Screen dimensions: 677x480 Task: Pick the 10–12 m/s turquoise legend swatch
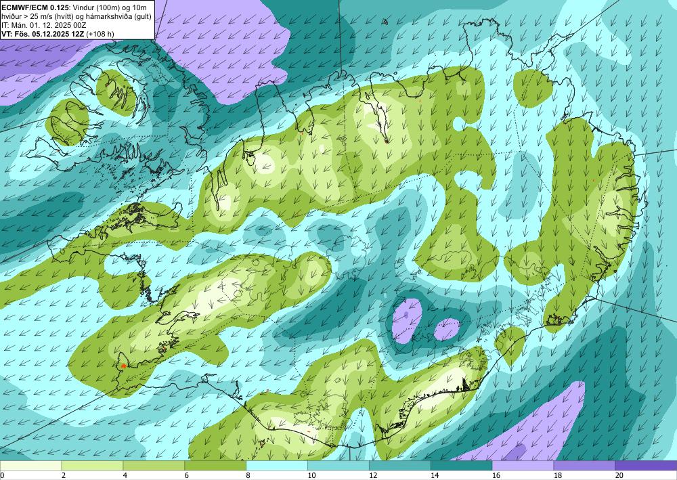(x=338, y=465)
